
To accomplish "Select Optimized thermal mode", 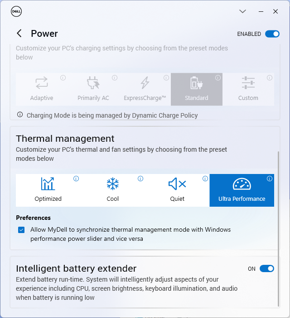I will click(x=48, y=190).
